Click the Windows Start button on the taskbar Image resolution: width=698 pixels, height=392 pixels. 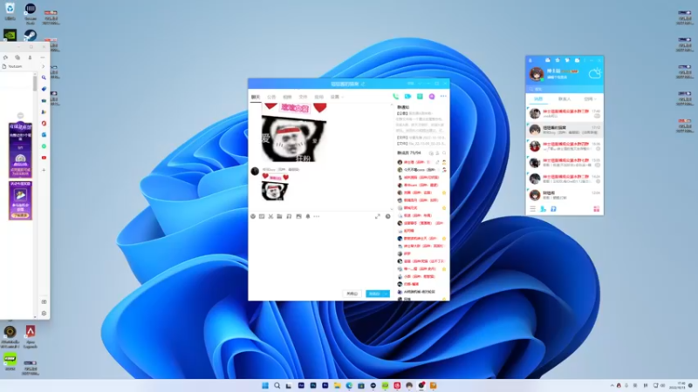[265, 385]
